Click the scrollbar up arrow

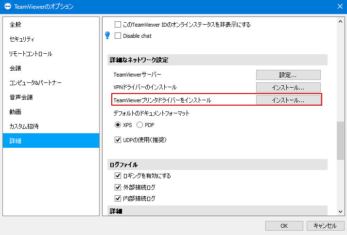click(x=340, y=21)
